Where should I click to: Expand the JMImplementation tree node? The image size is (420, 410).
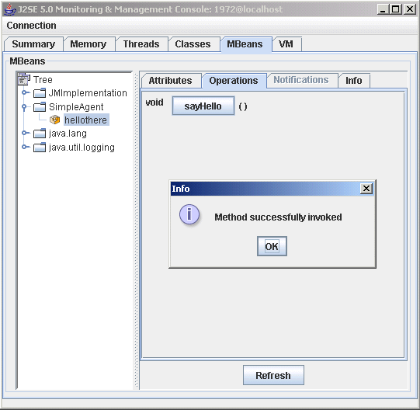coord(25,92)
